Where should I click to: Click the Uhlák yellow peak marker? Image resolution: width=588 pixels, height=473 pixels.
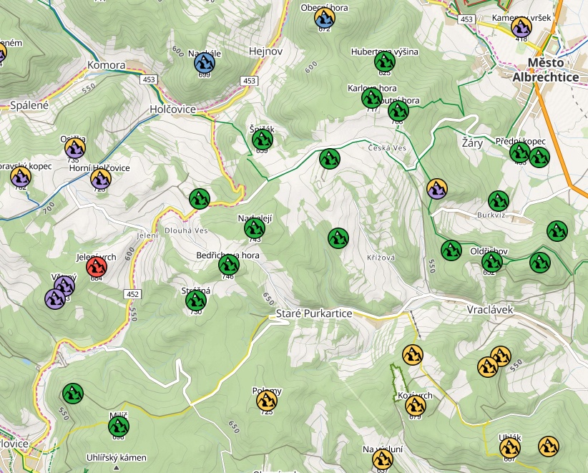509,448
